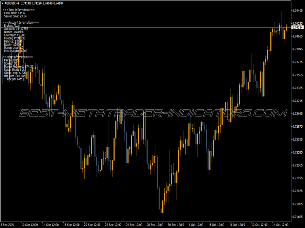
Task: Click the Account: 14417752 text line
Action: click(16, 29)
